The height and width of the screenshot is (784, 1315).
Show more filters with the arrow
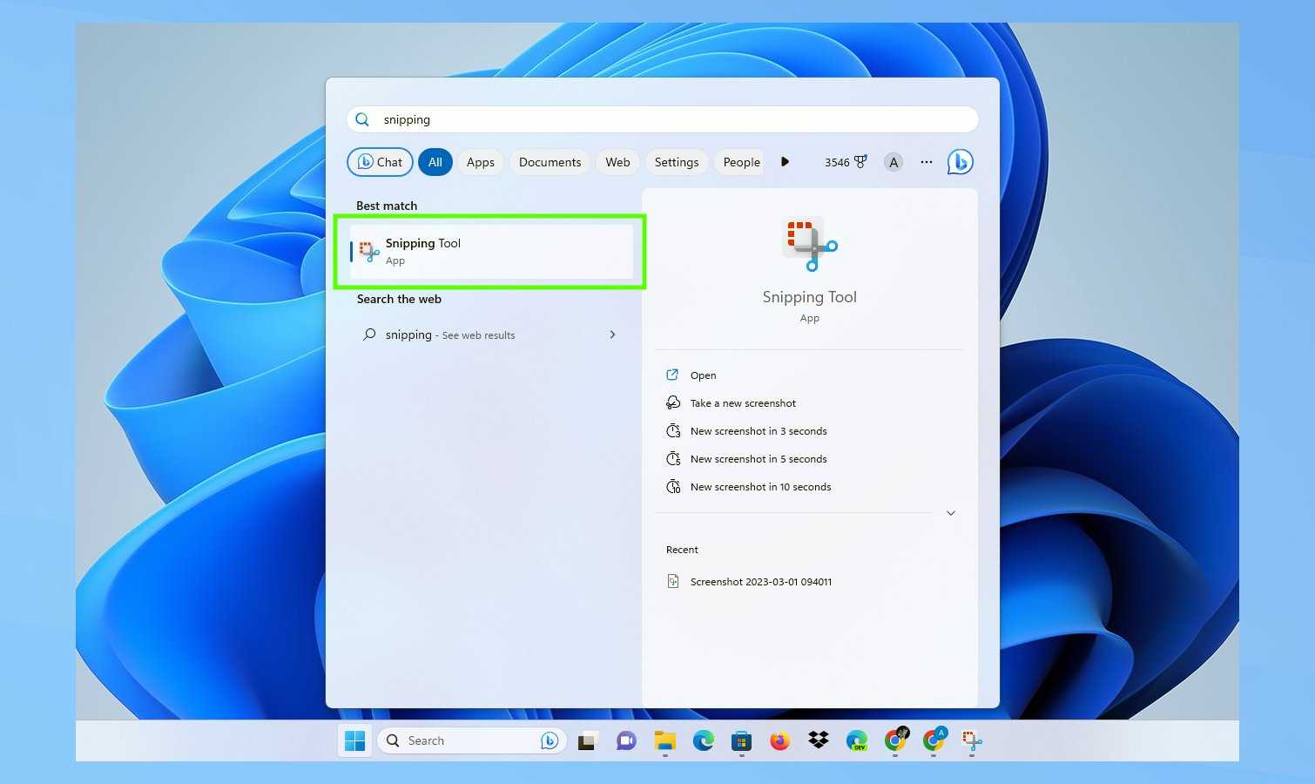[x=785, y=162]
